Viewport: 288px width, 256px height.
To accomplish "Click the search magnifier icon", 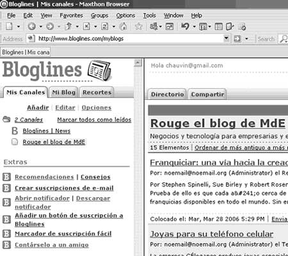I will (284, 39).
